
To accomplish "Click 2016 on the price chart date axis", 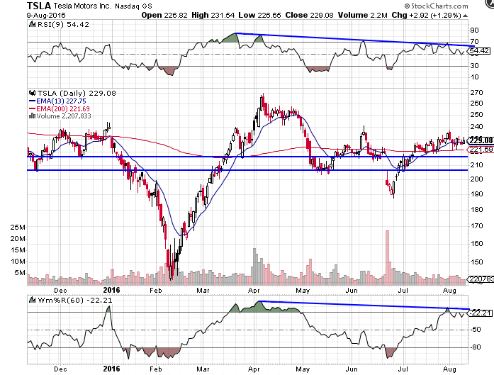I will [111, 290].
